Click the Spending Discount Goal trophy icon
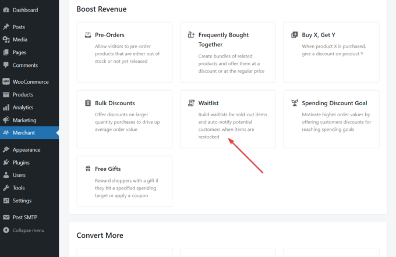Viewport: 396px width, 257px height. (x=295, y=103)
